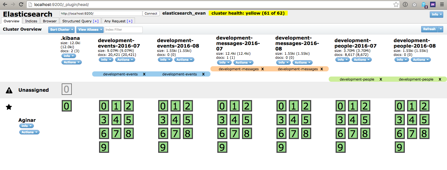This screenshot has width=447, height=170.
Task: Click the Connect button
Action: point(151,13)
